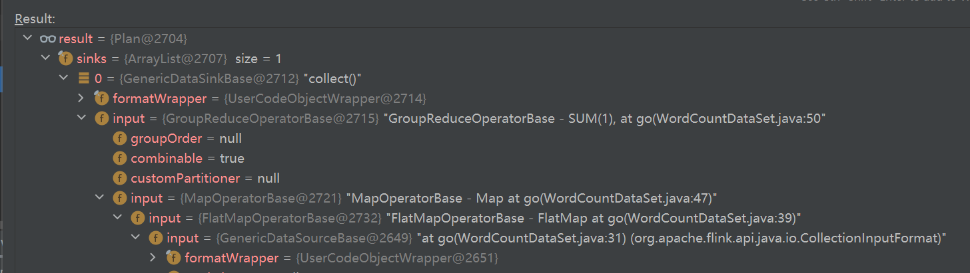Image resolution: width=970 pixels, height=273 pixels.
Task: Click the field icon next to sinks
Action: 65,58
